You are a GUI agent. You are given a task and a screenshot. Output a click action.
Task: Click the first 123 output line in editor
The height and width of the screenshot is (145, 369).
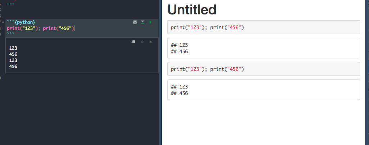[x=13, y=48]
